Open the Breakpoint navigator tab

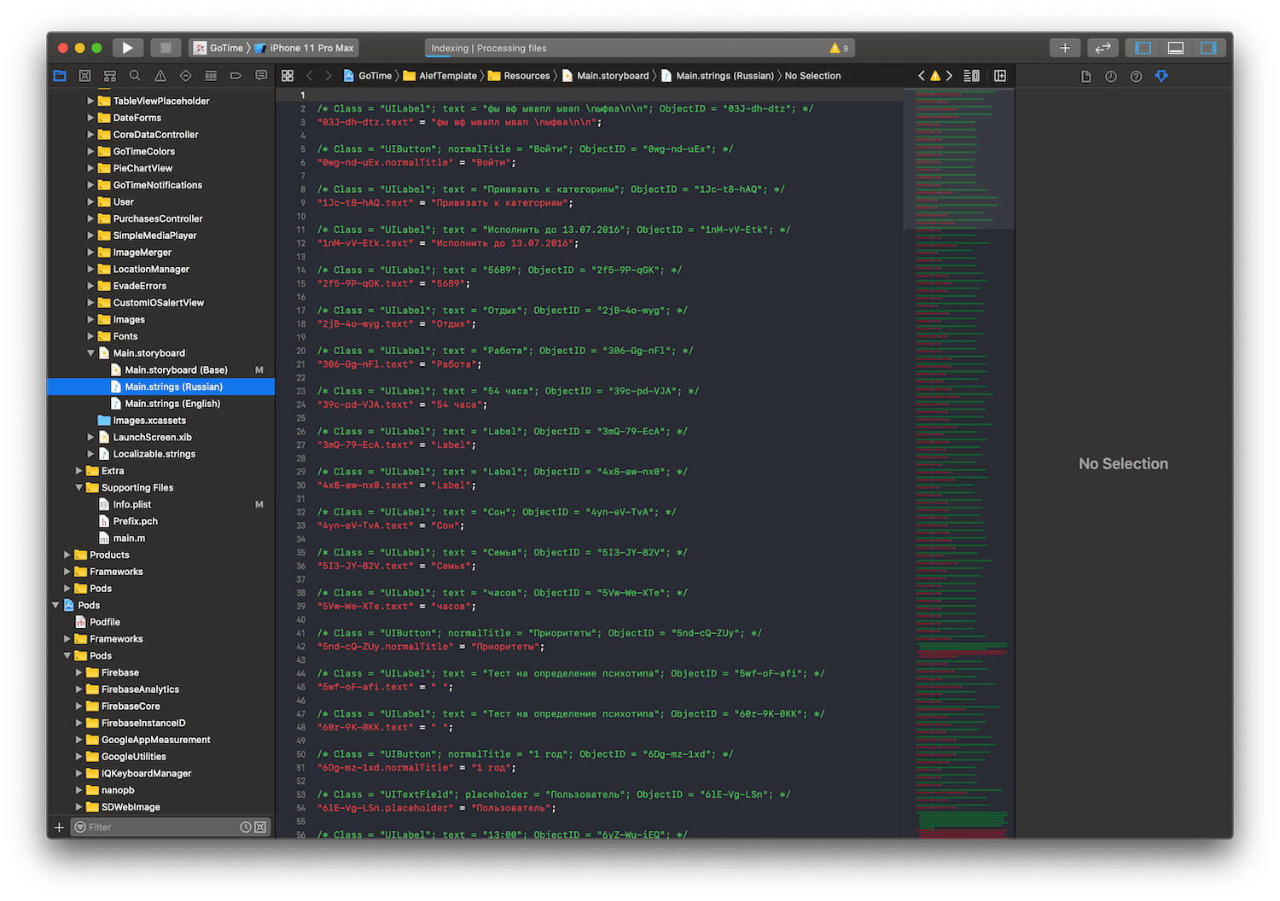(x=236, y=76)
